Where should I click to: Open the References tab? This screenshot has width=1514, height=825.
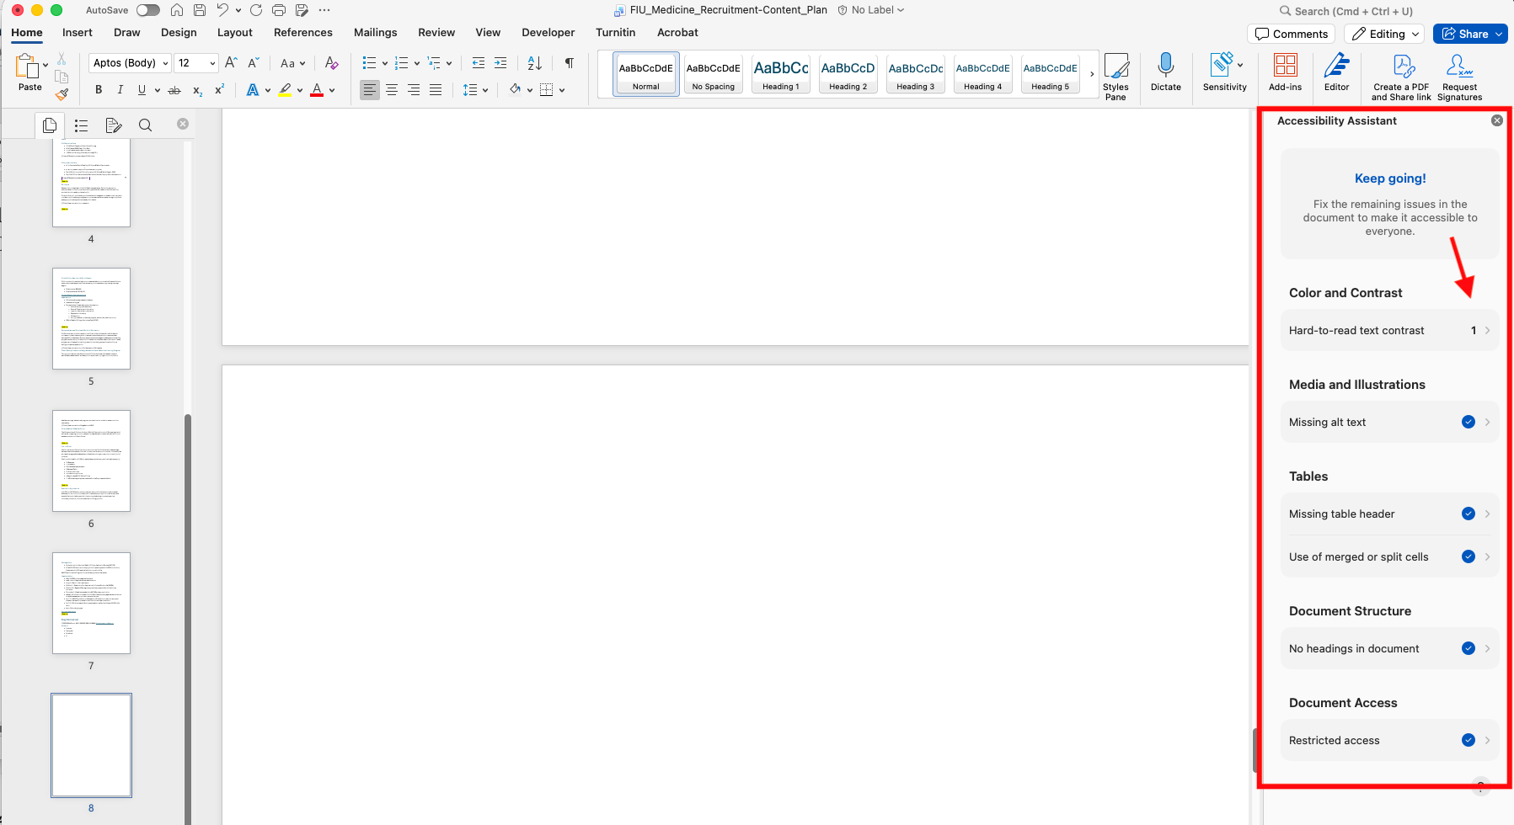pyautogui.click(x=303, y=33)
